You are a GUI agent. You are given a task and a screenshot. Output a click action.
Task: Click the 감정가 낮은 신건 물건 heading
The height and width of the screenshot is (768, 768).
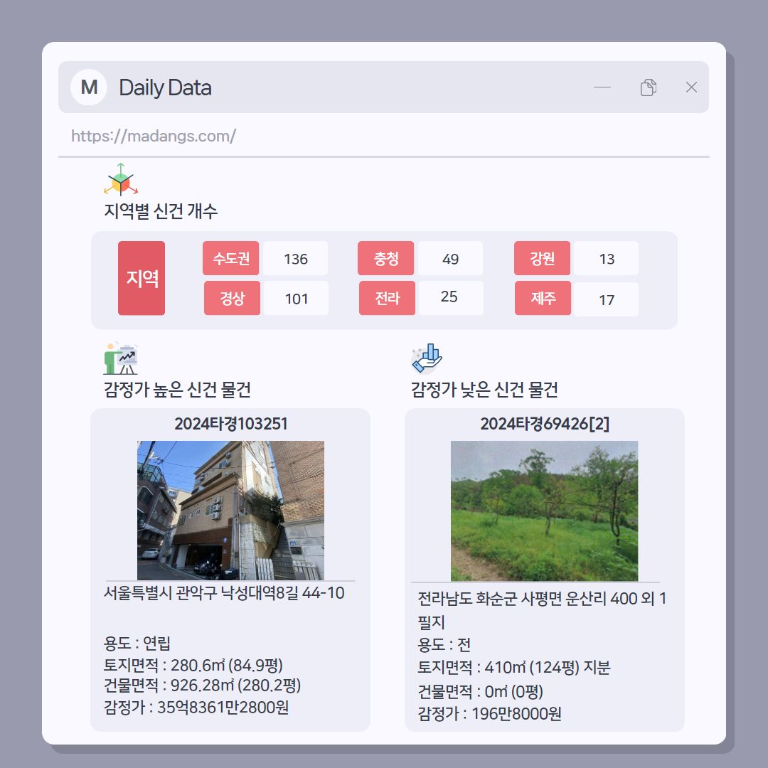[x=484, y=390]
